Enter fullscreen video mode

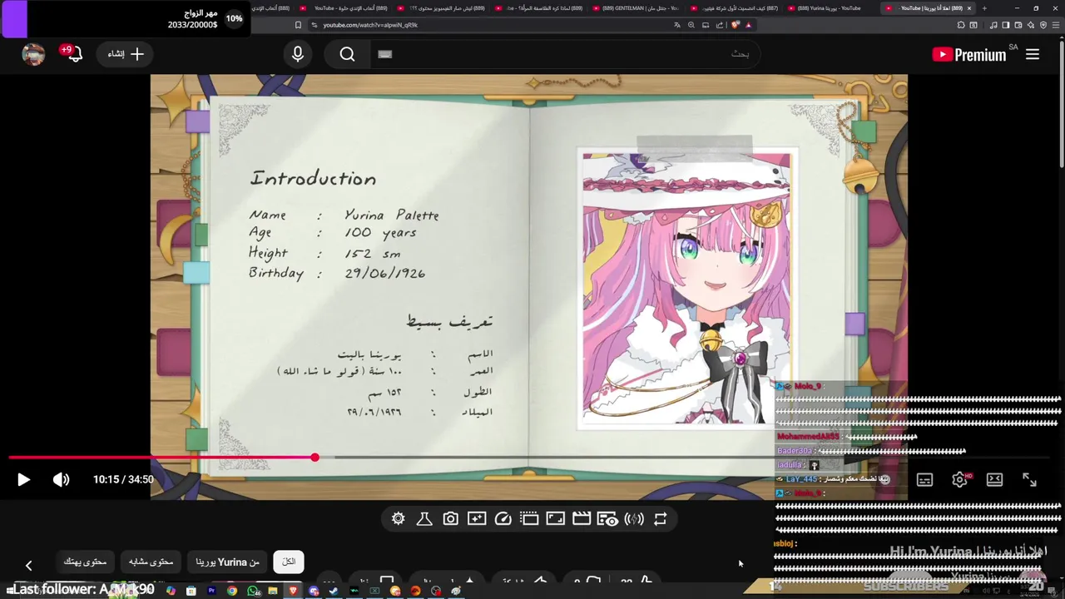click(1029, 479)
